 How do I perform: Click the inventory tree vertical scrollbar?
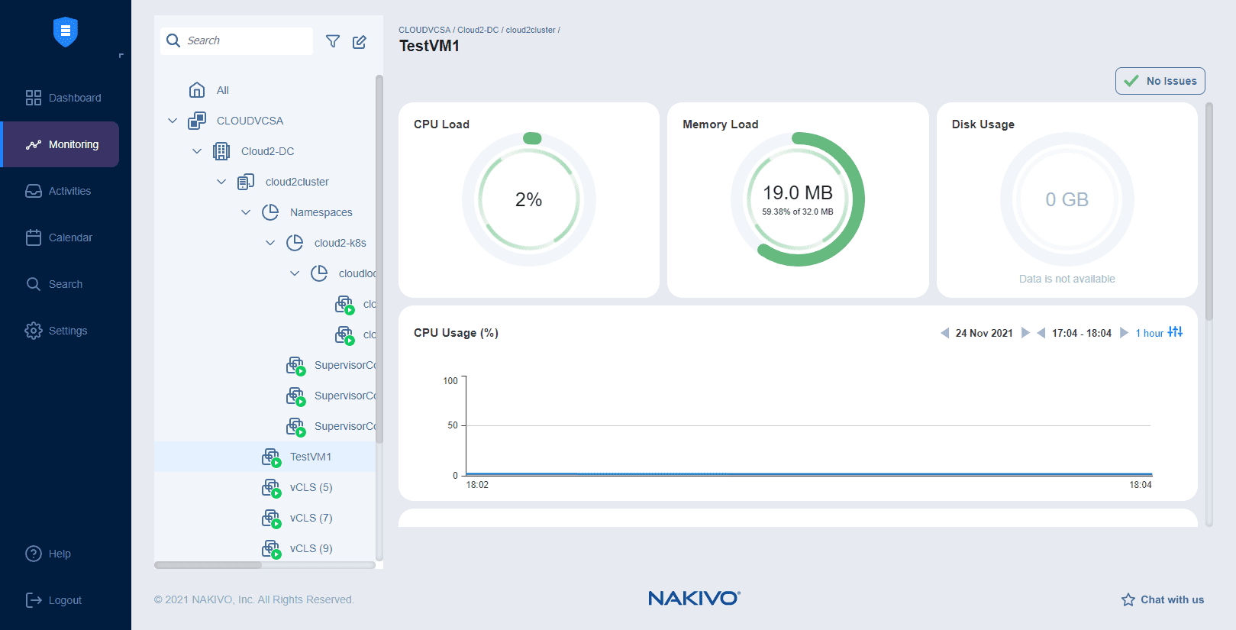(379, 260)
